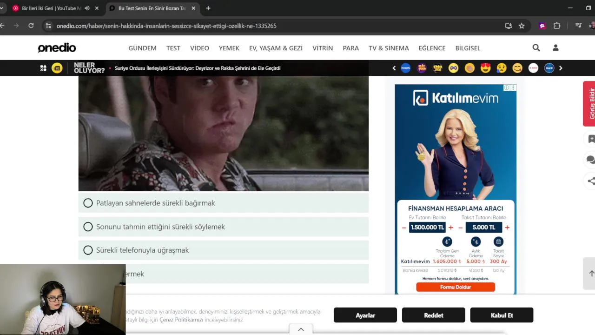Open the GÜNDEM menu
Image resolution: width=595 pixels, height=335 pixels.
142,48
